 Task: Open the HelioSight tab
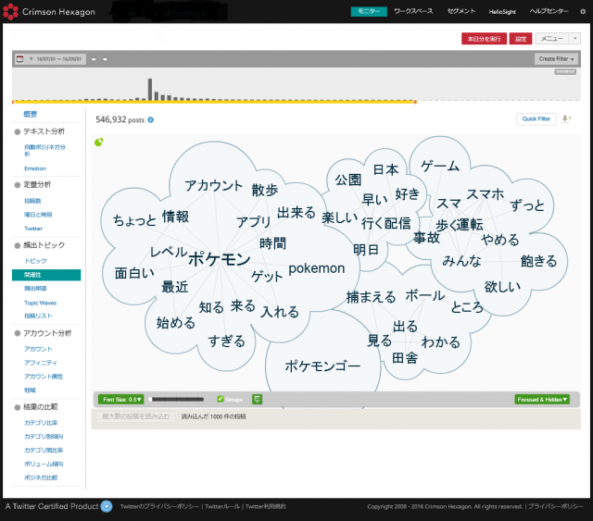coord(502,12)
